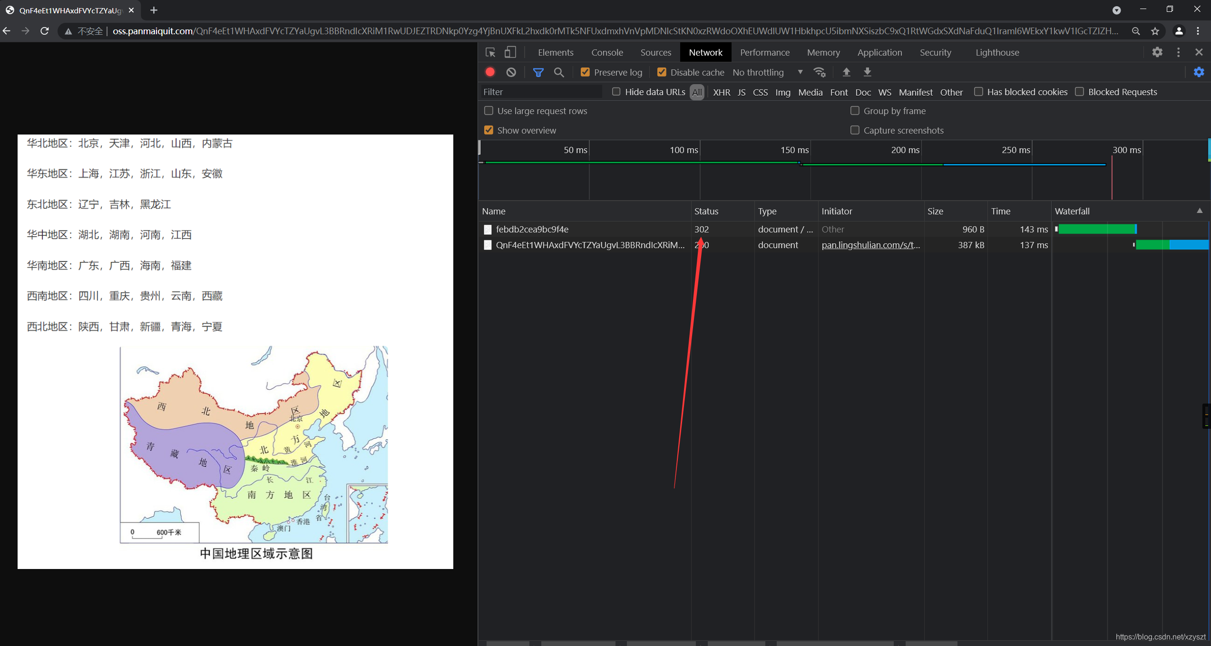Clear the network log
Viewport: 1211px width, 646px height.
511,72
